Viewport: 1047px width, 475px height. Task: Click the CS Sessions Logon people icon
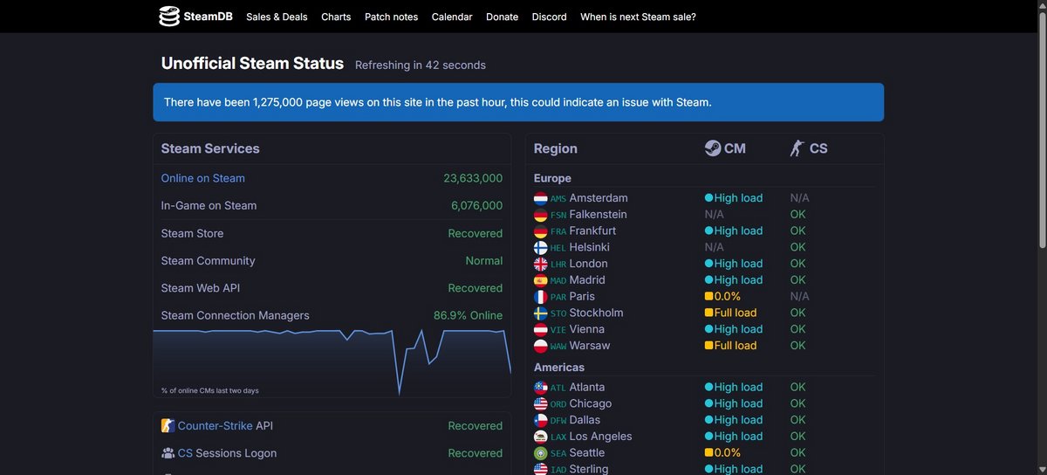click(x=168, y=453)
